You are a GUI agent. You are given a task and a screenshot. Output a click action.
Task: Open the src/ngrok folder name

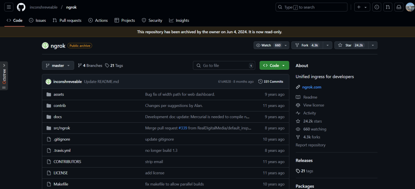(61, 128)
